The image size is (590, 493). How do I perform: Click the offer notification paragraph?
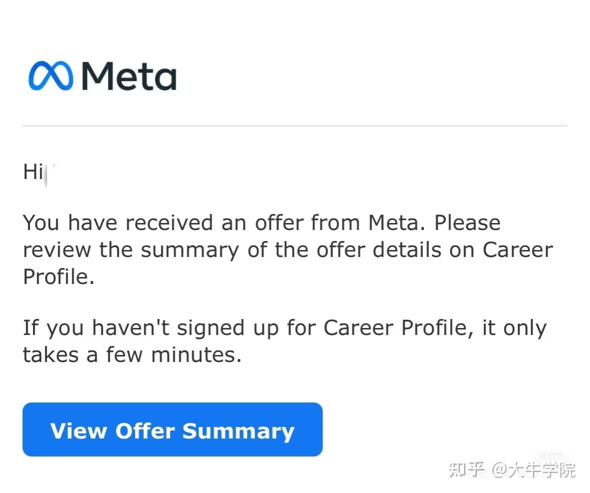pyautogui.click(x=287, y=249)
